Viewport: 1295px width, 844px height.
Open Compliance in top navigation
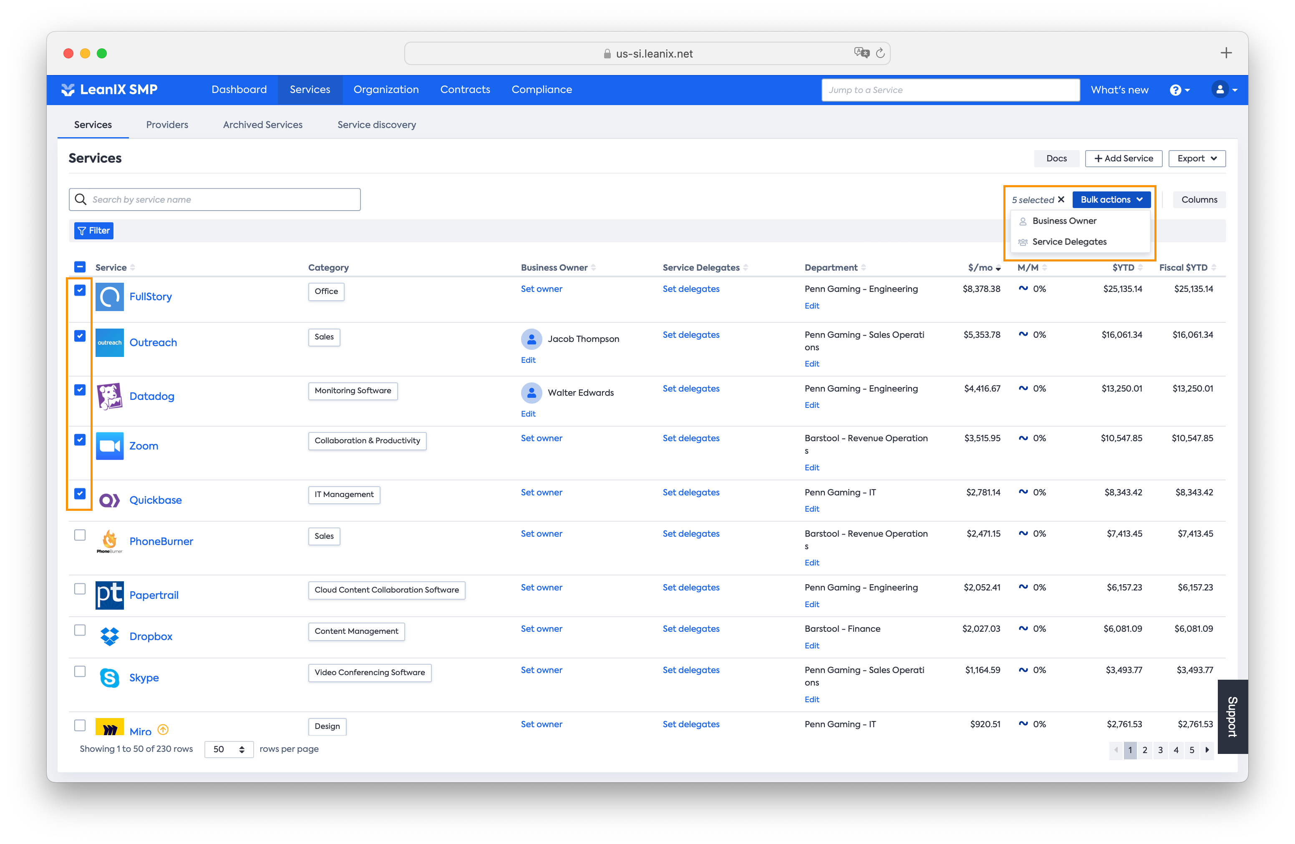click(x=542, y=90)
